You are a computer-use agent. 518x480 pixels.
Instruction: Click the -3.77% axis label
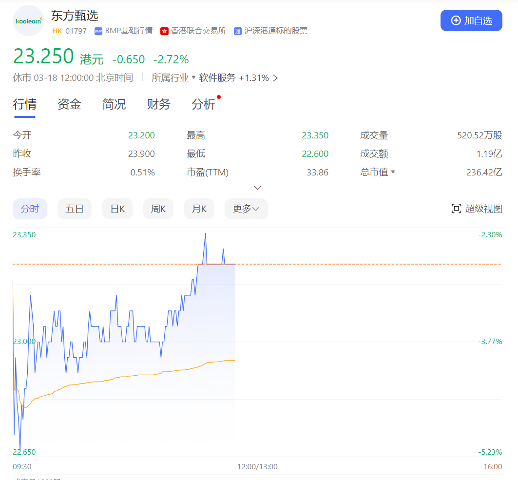(490, 342)
